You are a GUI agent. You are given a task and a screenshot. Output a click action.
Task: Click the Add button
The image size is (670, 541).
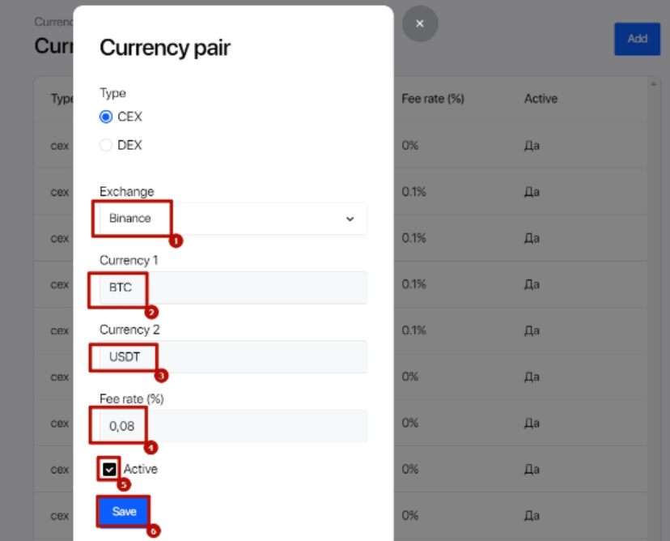(637, 39)
